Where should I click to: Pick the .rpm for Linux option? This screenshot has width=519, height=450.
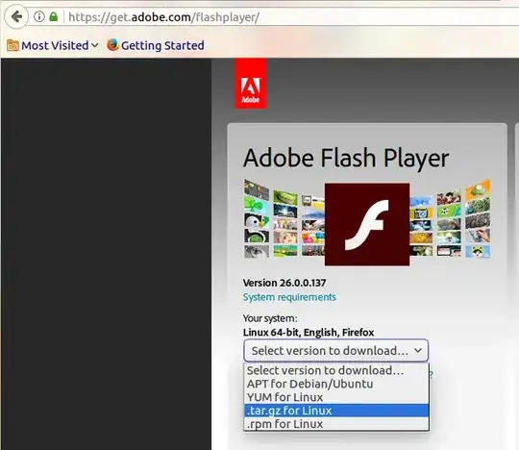point(336,424)
